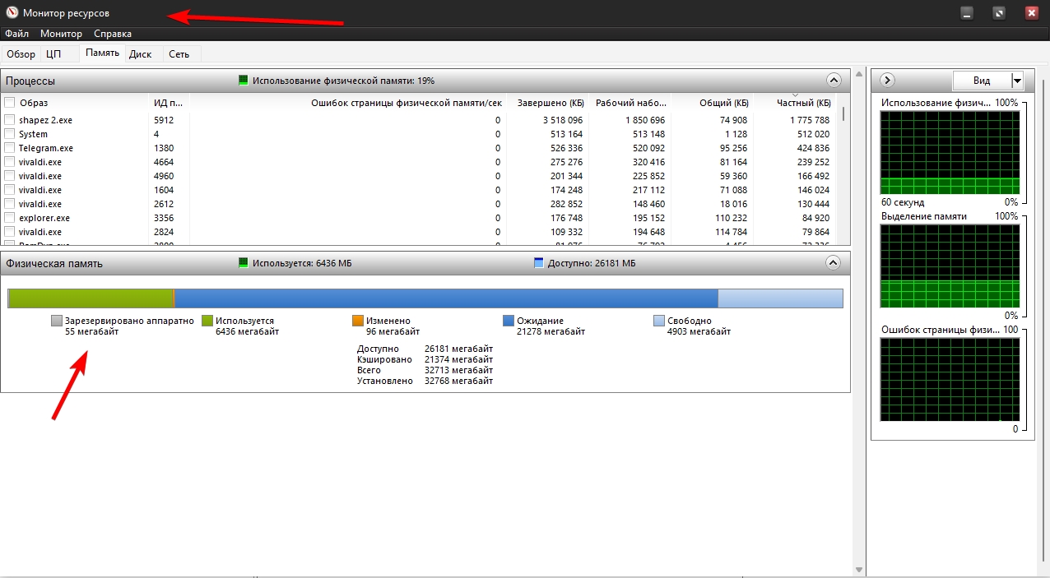Screen dimensions: 1050x578
Task: Switch to the Диск tab
Action: click(x=141, y=54)
